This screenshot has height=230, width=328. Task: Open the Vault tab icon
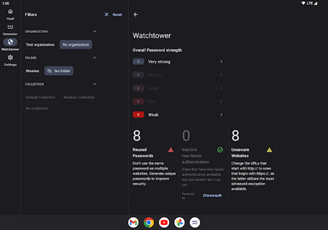[x=10, y=11]
